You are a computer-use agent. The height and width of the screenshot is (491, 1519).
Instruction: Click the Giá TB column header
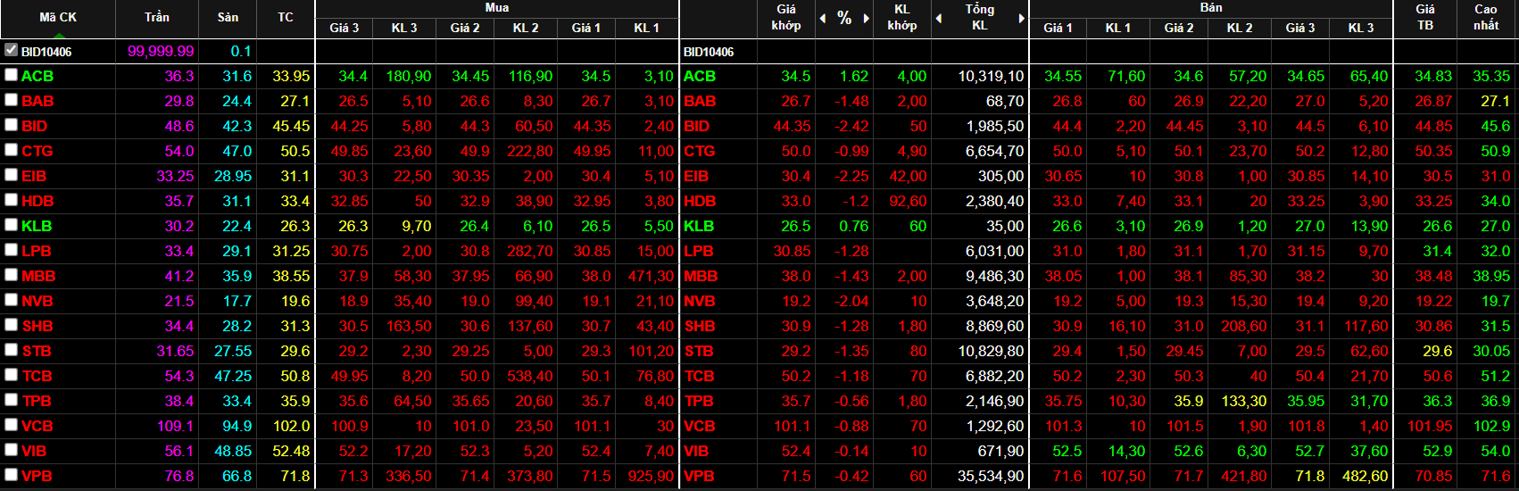1425,17
